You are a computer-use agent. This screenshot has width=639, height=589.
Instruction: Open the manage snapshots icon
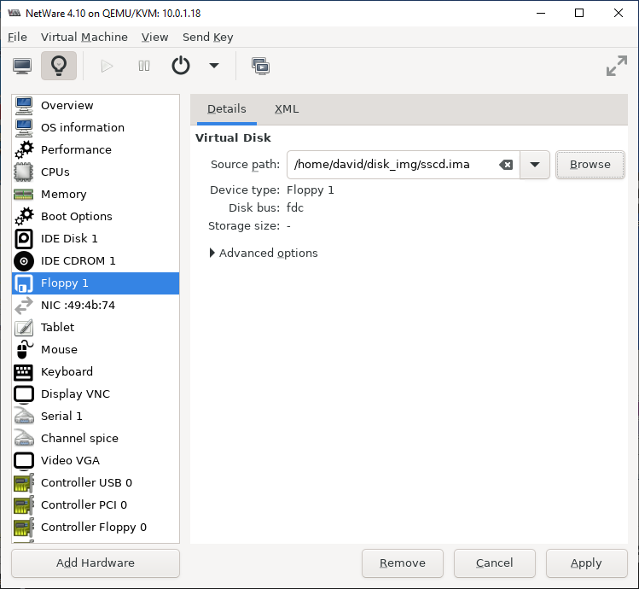point(260,66)
